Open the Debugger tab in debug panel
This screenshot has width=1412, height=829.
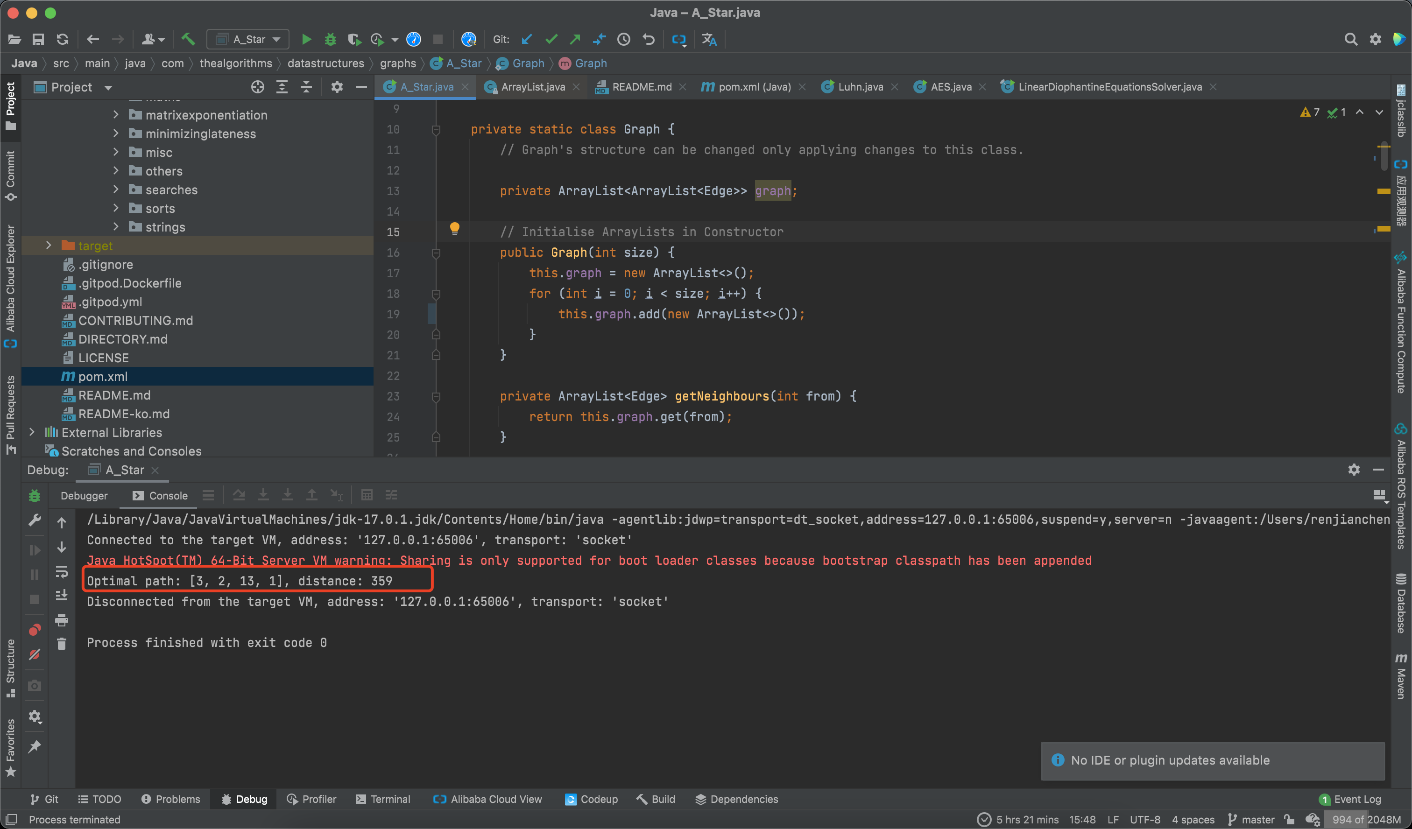coord(84,496)
